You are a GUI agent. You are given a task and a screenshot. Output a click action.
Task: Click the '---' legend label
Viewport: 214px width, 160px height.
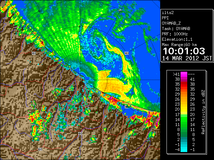click(191, 74)
